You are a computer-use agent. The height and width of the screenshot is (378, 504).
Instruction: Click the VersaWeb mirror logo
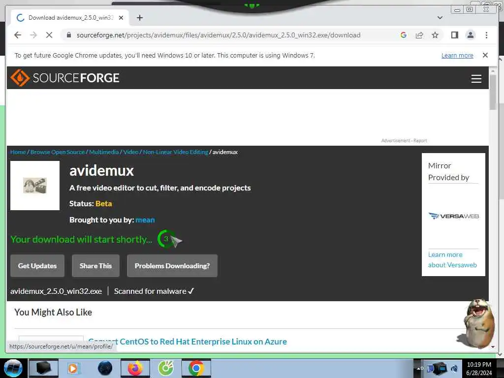(x=453, y=216)
